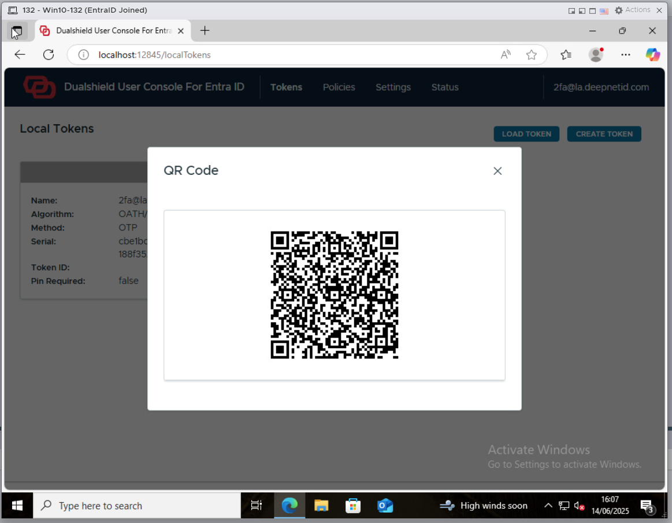Click the Edge refresh page icon
This screenshot has width=672, height=523.
pos(49,55)
